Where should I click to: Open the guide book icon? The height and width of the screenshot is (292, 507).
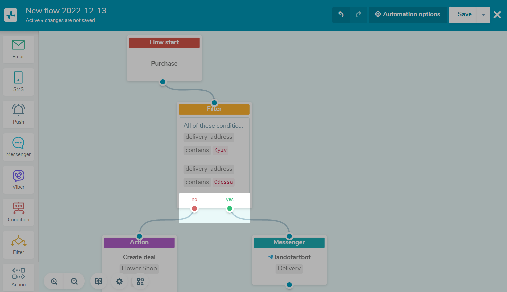[x=99, y=281]
